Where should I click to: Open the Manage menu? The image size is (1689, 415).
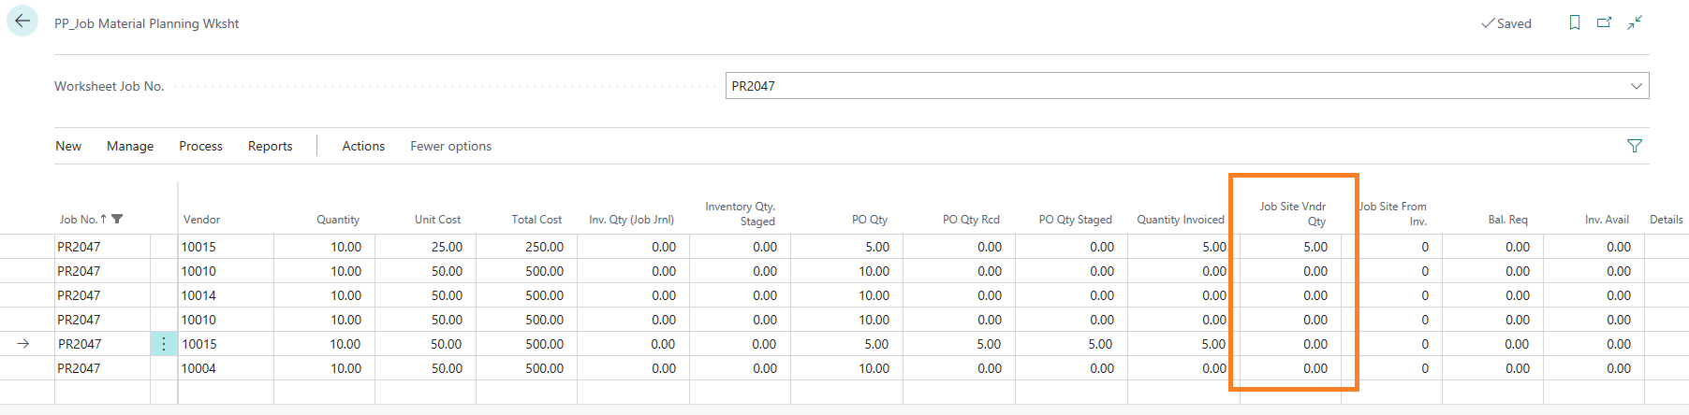point(130,146)
